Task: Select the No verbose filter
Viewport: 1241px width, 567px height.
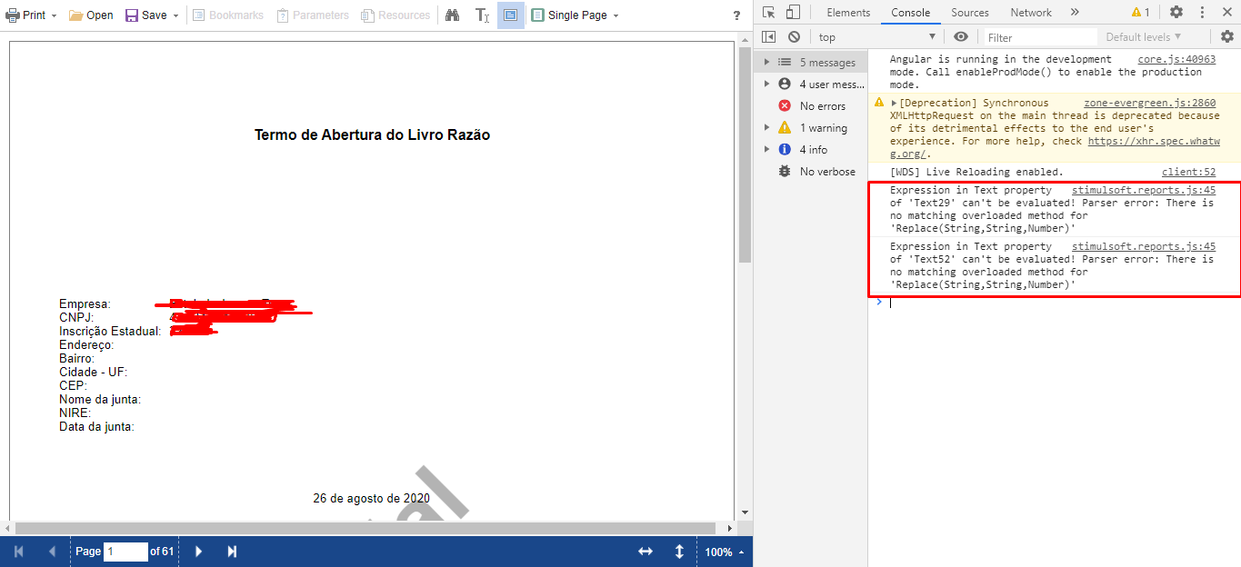Action: pyautogui.click(x=810, y=172)
